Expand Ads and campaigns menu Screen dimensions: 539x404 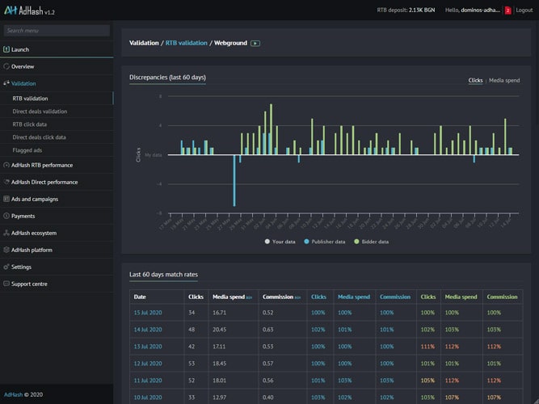34,199
